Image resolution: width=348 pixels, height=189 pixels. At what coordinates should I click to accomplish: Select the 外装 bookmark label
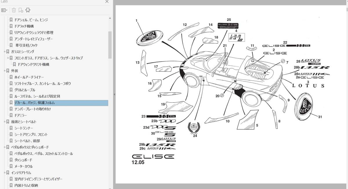[x=14, y=71]
